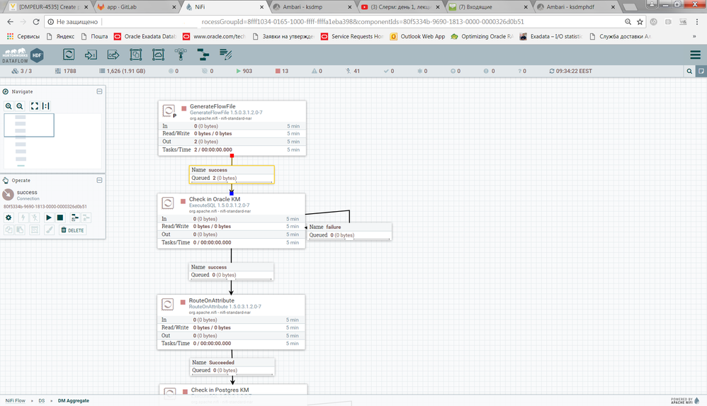Collapse the Navigate panel

99,91
